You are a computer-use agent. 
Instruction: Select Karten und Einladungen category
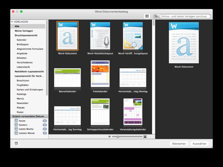click(x=30, y=90)
